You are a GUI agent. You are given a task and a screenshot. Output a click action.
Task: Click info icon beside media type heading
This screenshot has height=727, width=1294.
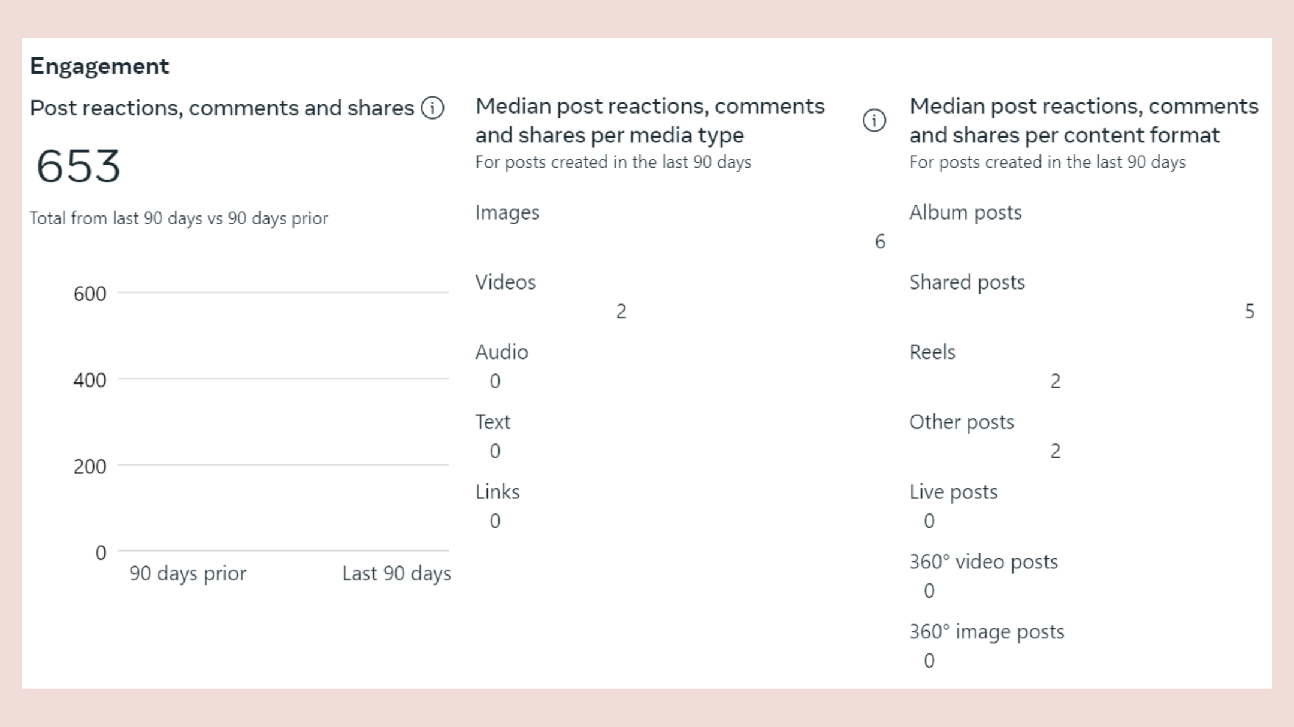(874, 120)
